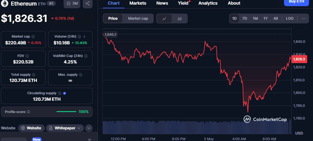The height and width of the screenshot is (141, 313).
Task: Click the Profile score progress bar
Action: [66, 112]
